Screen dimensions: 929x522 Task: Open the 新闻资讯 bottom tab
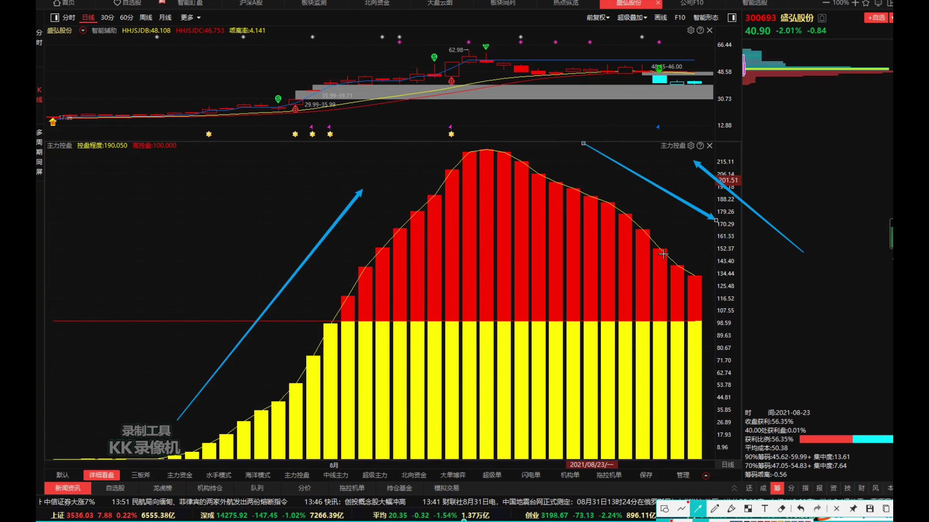tap(68, 488)
